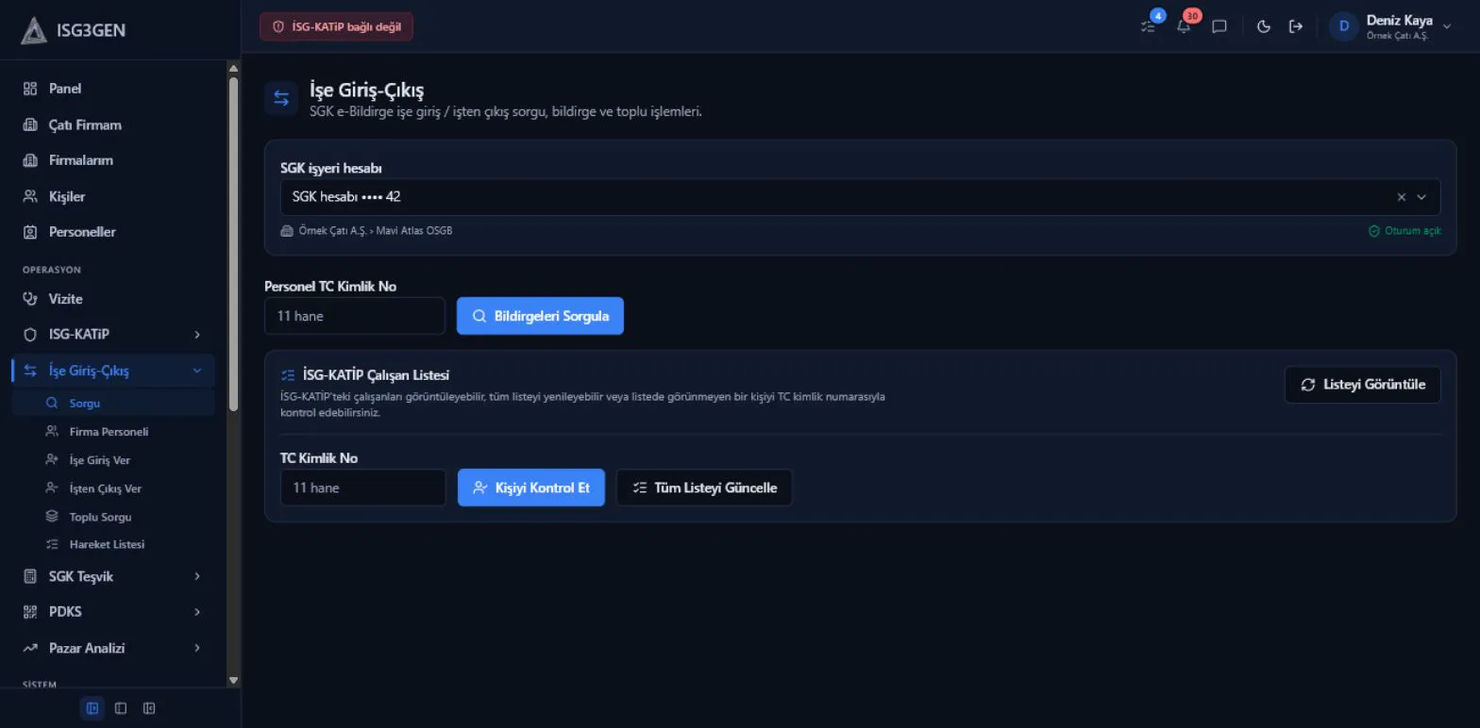
Task: Toggle dark mode moon icon
Action: coord(1264,26)
